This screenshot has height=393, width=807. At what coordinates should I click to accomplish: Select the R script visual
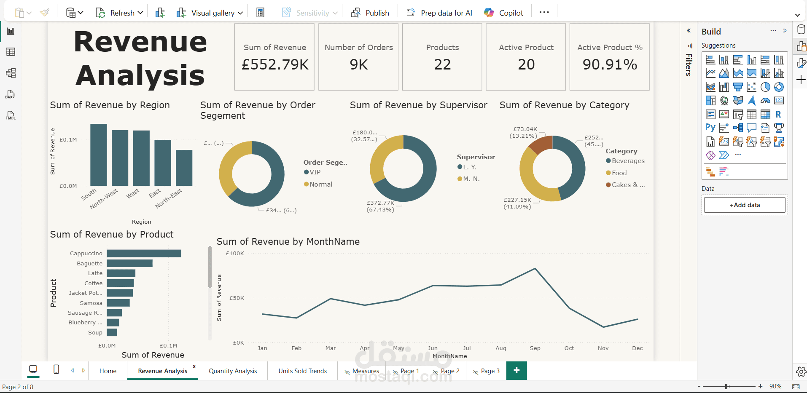(x=778, y=114)
